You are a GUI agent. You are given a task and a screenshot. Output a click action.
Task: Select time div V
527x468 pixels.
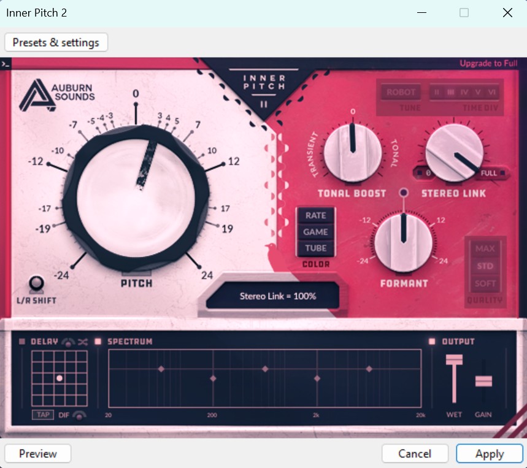(x=478, y=93)
